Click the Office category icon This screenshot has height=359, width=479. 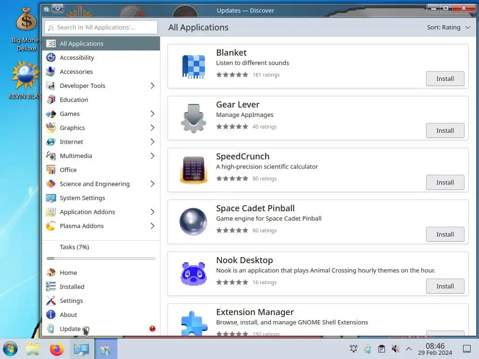tap(51, 170)
